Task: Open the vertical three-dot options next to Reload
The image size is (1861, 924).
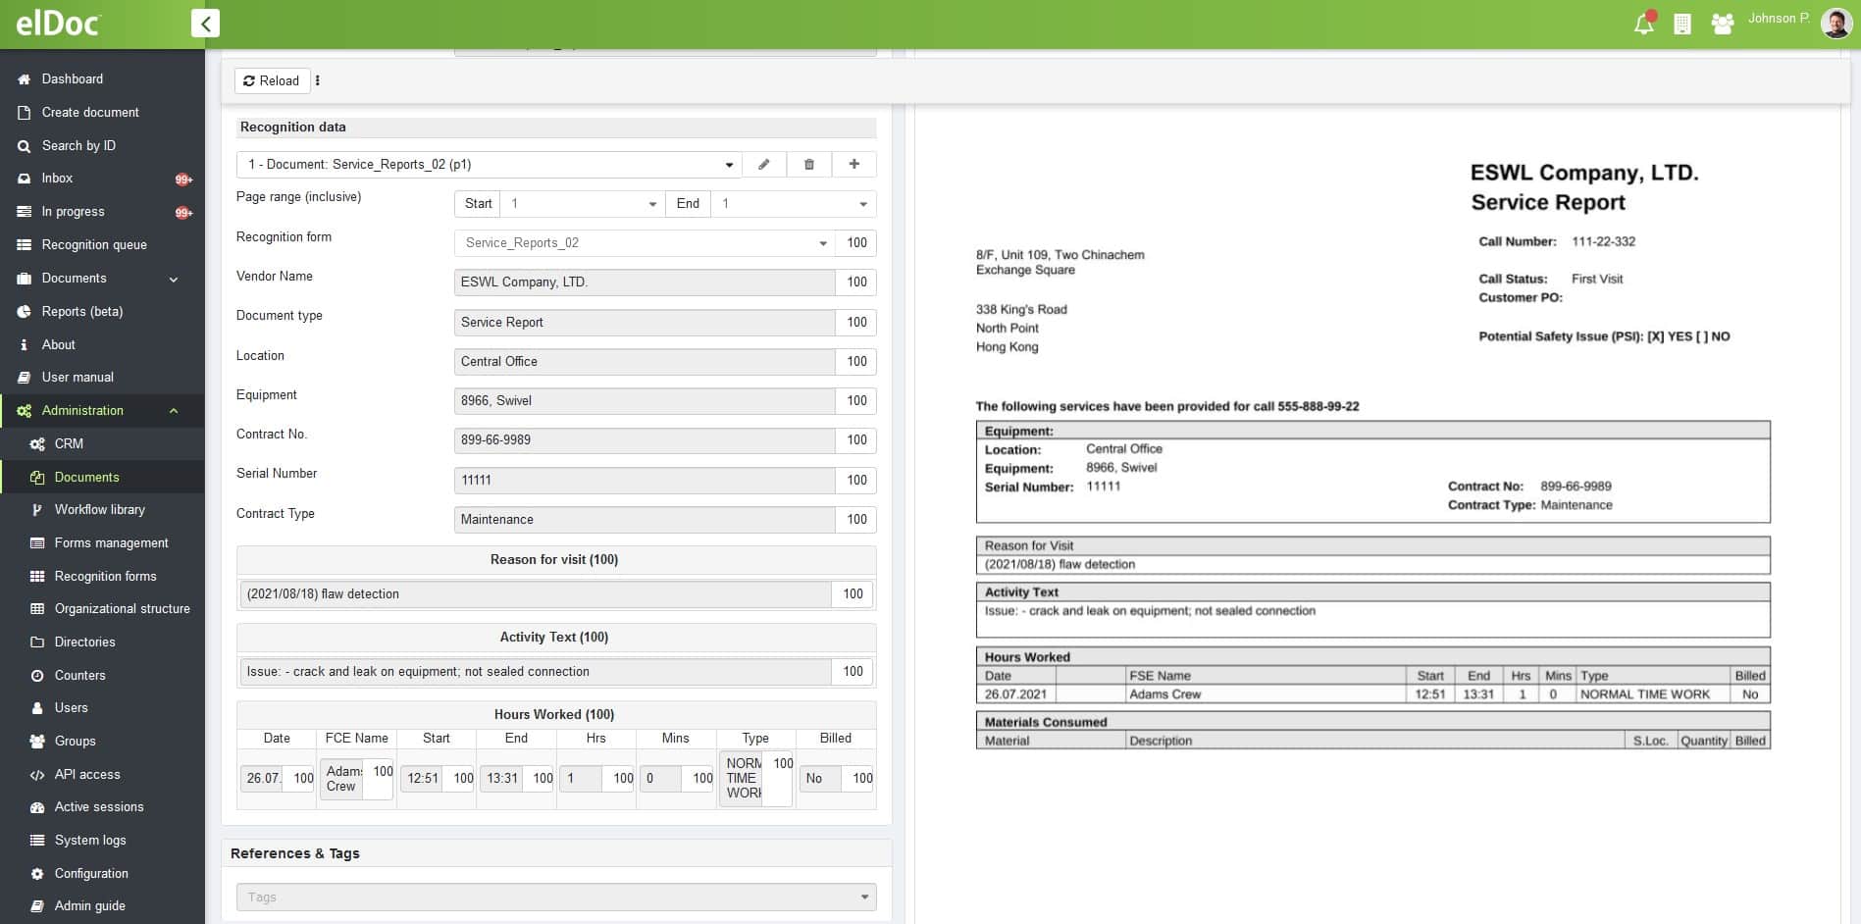Action: tap(318, 80)
